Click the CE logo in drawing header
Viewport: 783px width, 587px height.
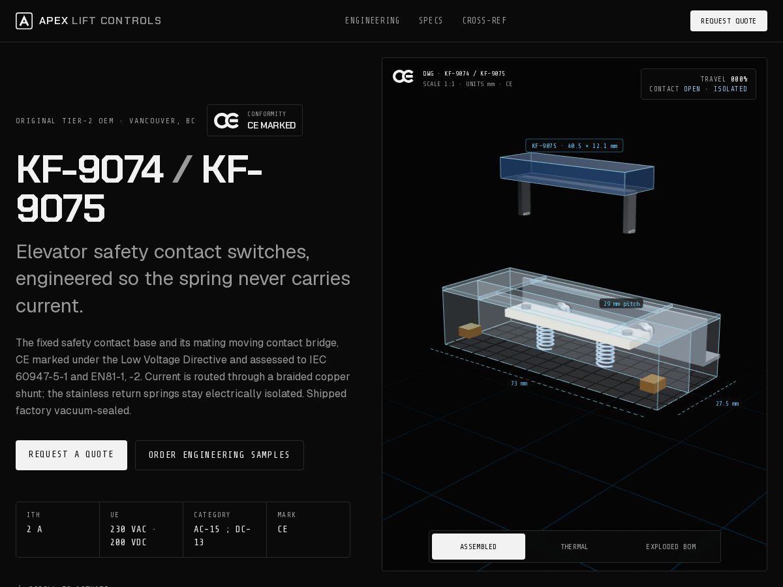click(x=403, y=76)
